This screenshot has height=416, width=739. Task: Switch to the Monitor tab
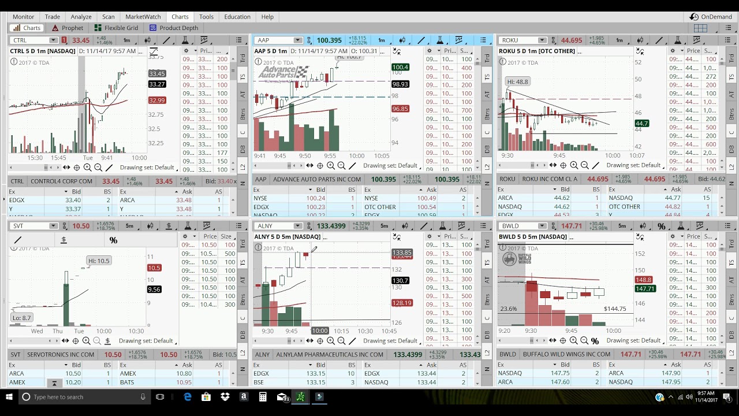point(23,17)
